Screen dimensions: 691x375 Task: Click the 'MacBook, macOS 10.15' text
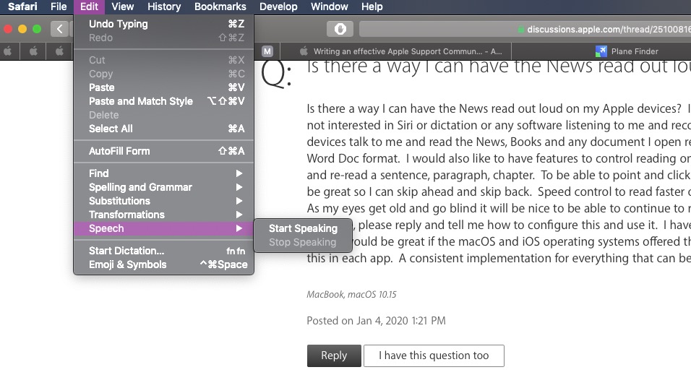(351, 294)
